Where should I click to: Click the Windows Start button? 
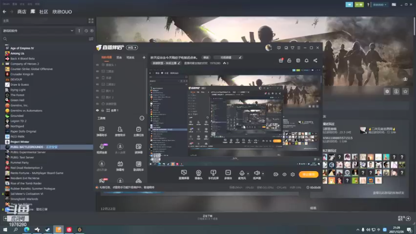tap(5, 230)
